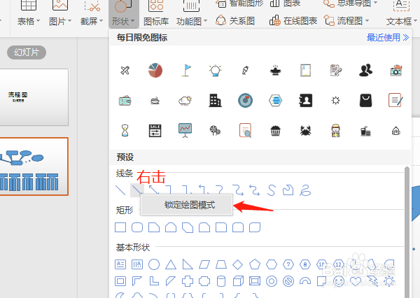The width and height of the screenshot is (420, 298).
Task: Open the 图标库 icon library
Action: coord(156,13)
